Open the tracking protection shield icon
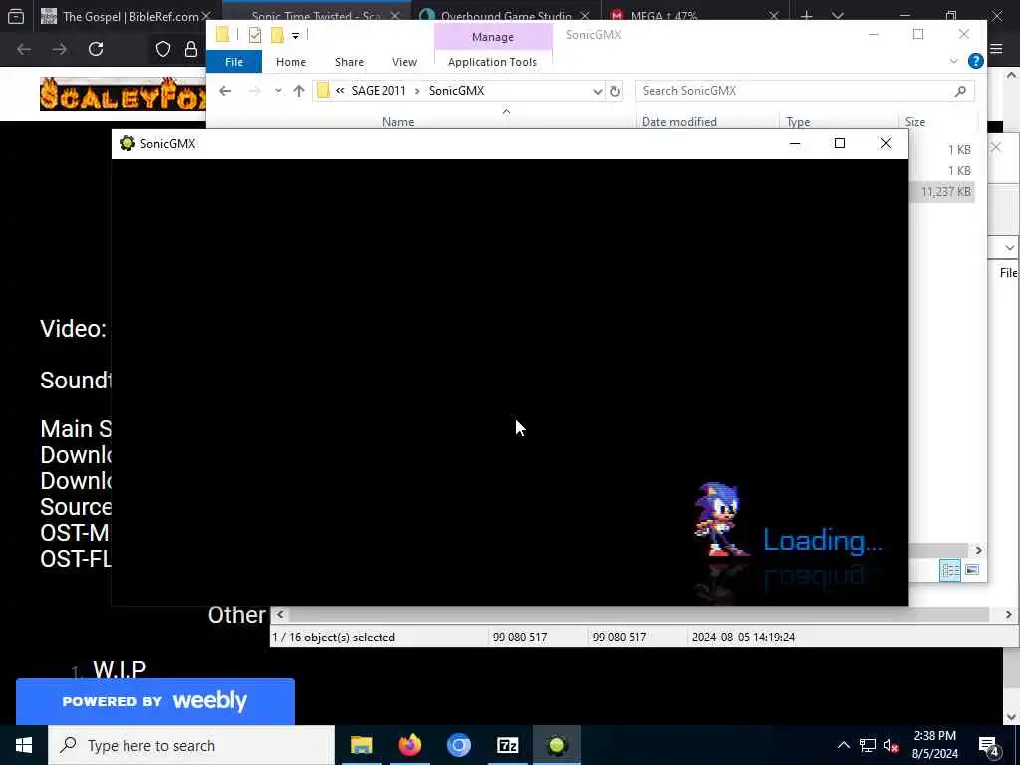The image size is (1020, 765). click(162, 49)
